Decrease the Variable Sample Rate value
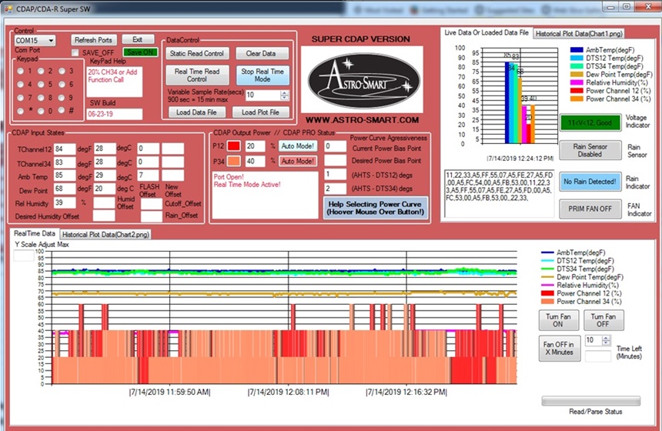662x431 pixels. coord(285,98)
